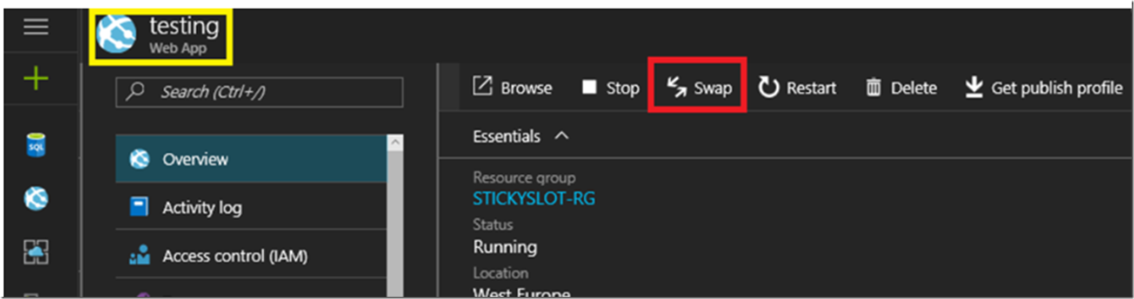1134x299 pixels.
Task: Click the Get publish profile download icon
Action: 974,87
